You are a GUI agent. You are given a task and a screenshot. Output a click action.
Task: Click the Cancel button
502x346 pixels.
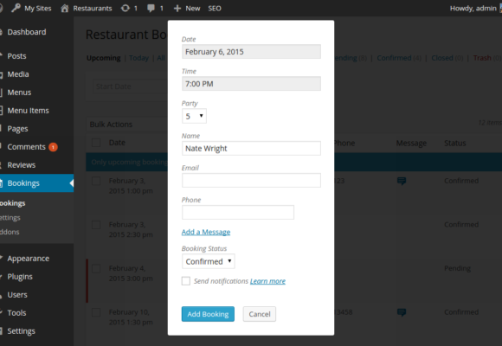[x=260, y=314]
